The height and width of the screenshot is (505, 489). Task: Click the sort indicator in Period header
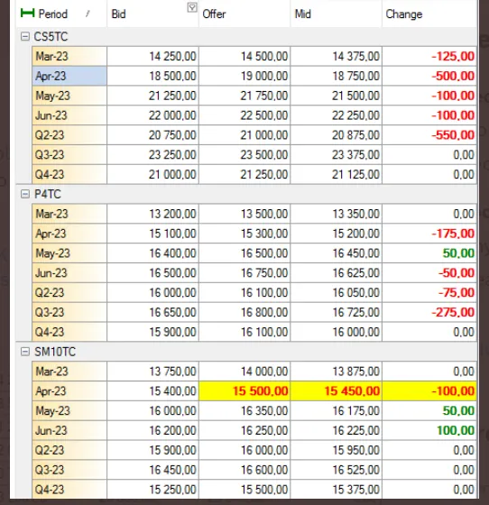pos(88,14)
